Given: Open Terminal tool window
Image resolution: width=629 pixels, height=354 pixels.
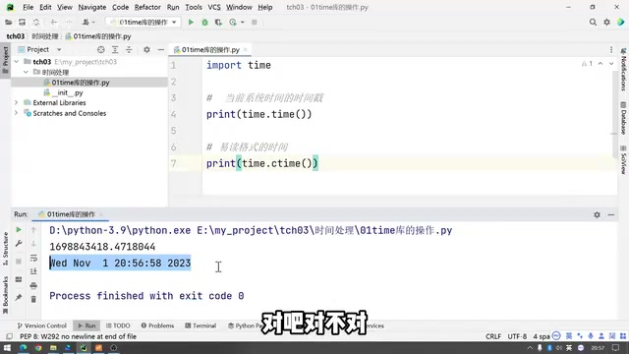Looking at the screenshot, I should pyautogui.click(x=200, y=325).
